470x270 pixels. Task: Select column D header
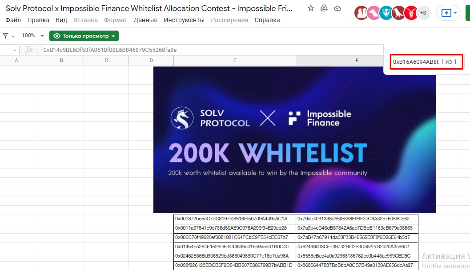pyautogui.click(x=151, y=60)
